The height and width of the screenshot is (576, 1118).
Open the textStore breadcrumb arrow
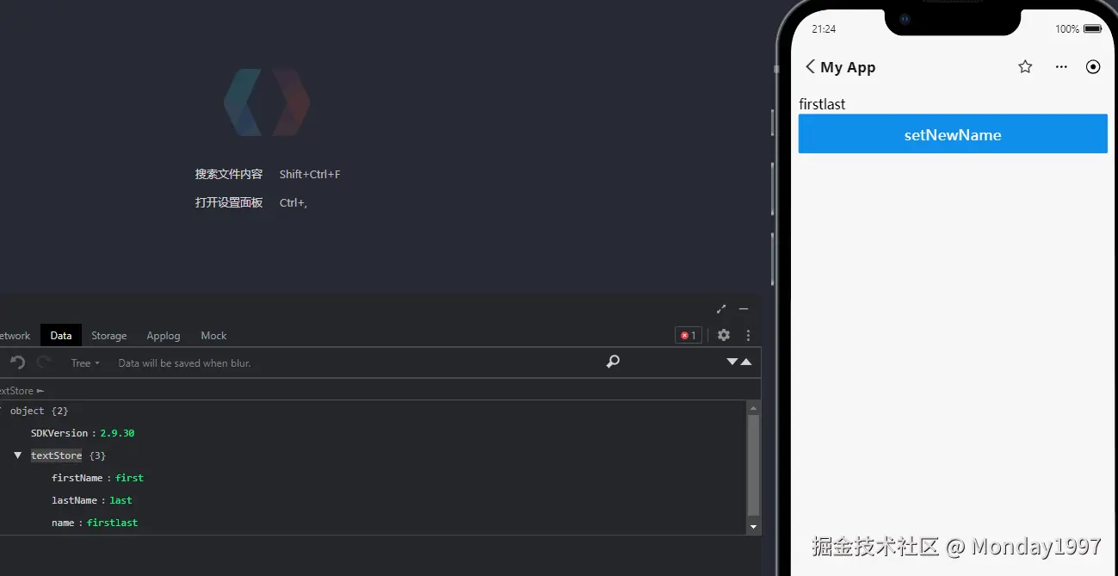click(40, 391)
